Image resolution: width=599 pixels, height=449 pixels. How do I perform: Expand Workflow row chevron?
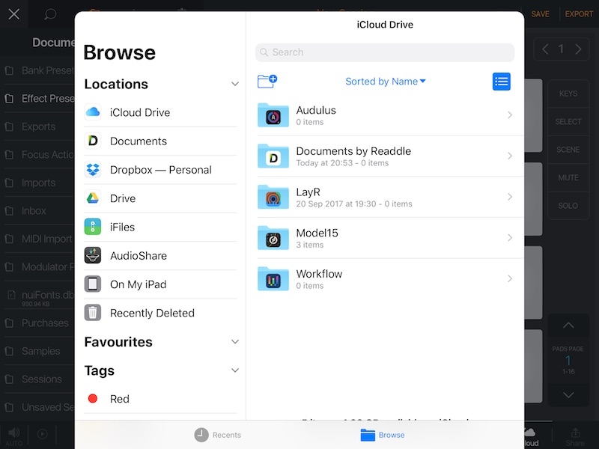tap(510, 278)
